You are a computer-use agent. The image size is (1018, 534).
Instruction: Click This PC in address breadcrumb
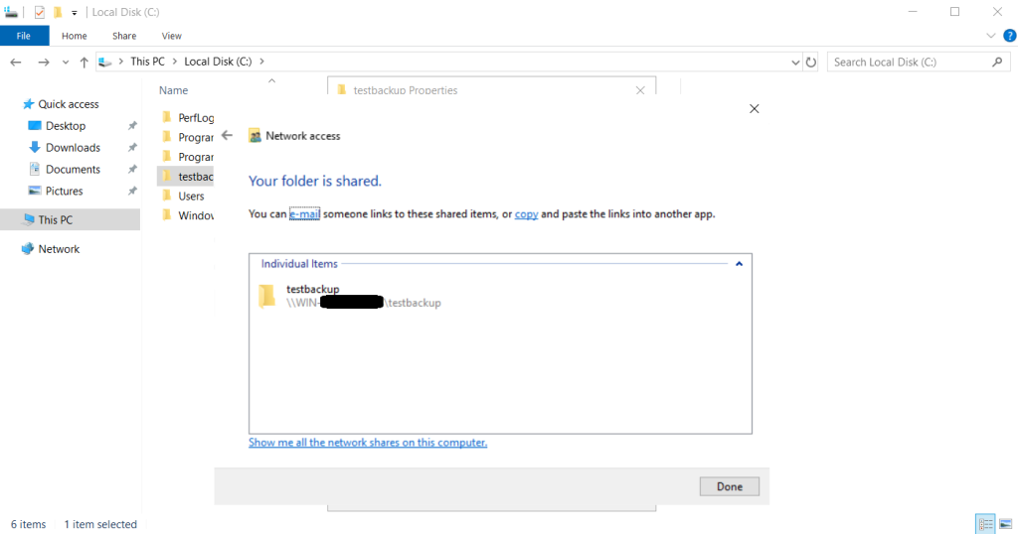click(x=147, y=62)
